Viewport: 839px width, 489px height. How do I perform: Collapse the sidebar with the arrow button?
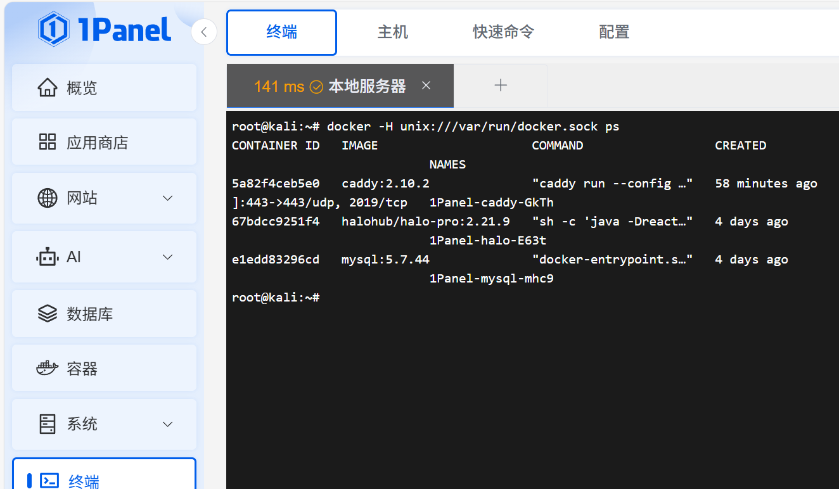(x=204, y=32)
